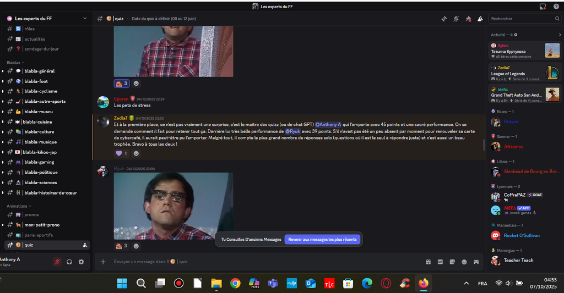Viewport: 564px width, 293px height.
Task: Open server menu Les experts du FF
Action: point(47,18)
